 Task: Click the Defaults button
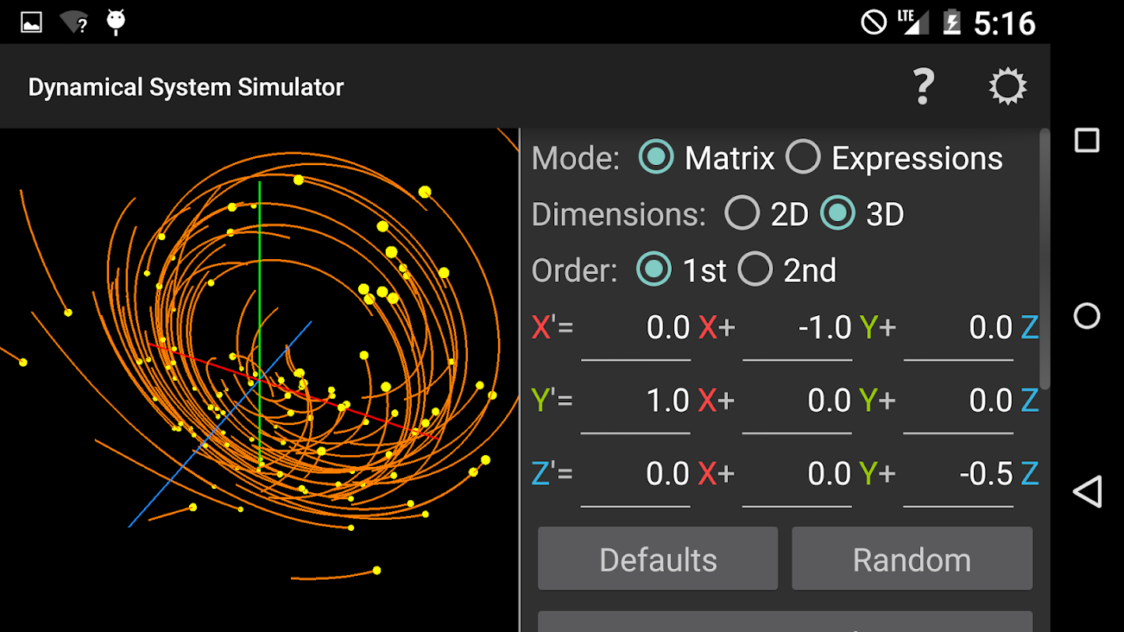(x=658, y=559)
